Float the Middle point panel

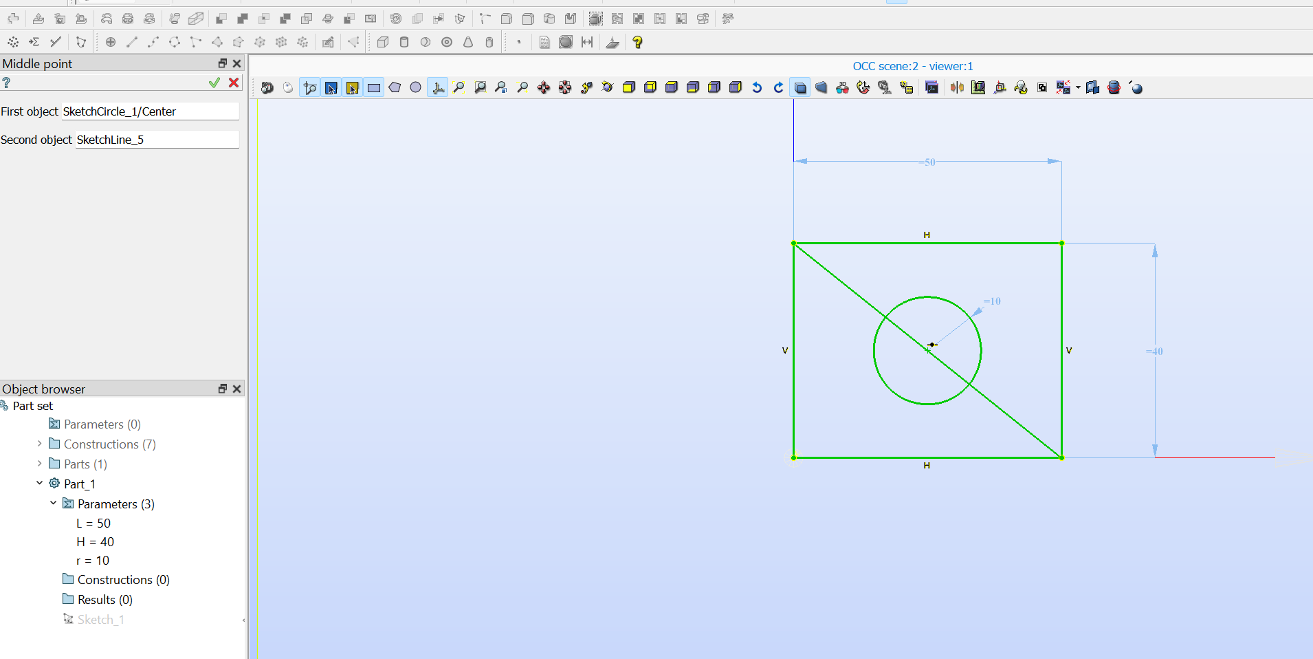point(222,63)
